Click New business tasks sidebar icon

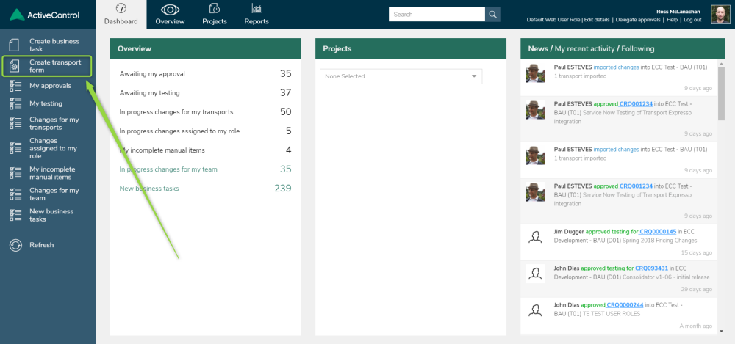point(15,216)
